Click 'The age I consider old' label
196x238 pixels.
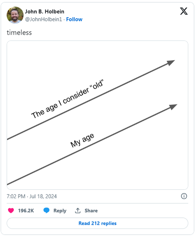coord(68,99)
